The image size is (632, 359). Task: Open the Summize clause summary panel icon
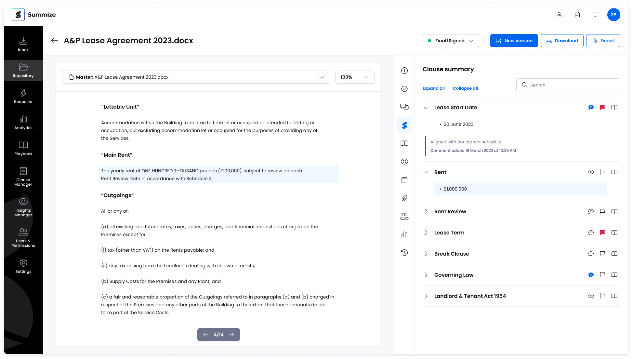[404, 125]
